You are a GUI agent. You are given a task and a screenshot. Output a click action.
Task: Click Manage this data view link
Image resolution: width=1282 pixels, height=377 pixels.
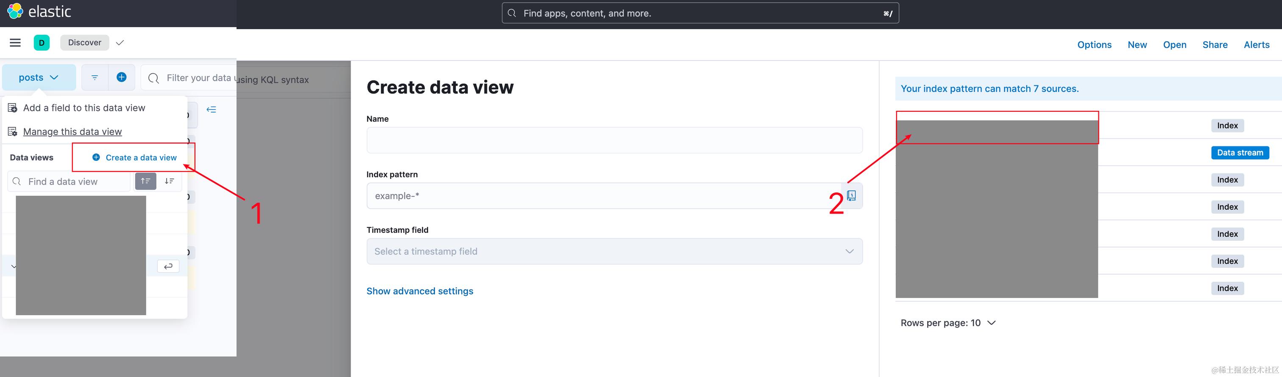(x=72, y=132)
